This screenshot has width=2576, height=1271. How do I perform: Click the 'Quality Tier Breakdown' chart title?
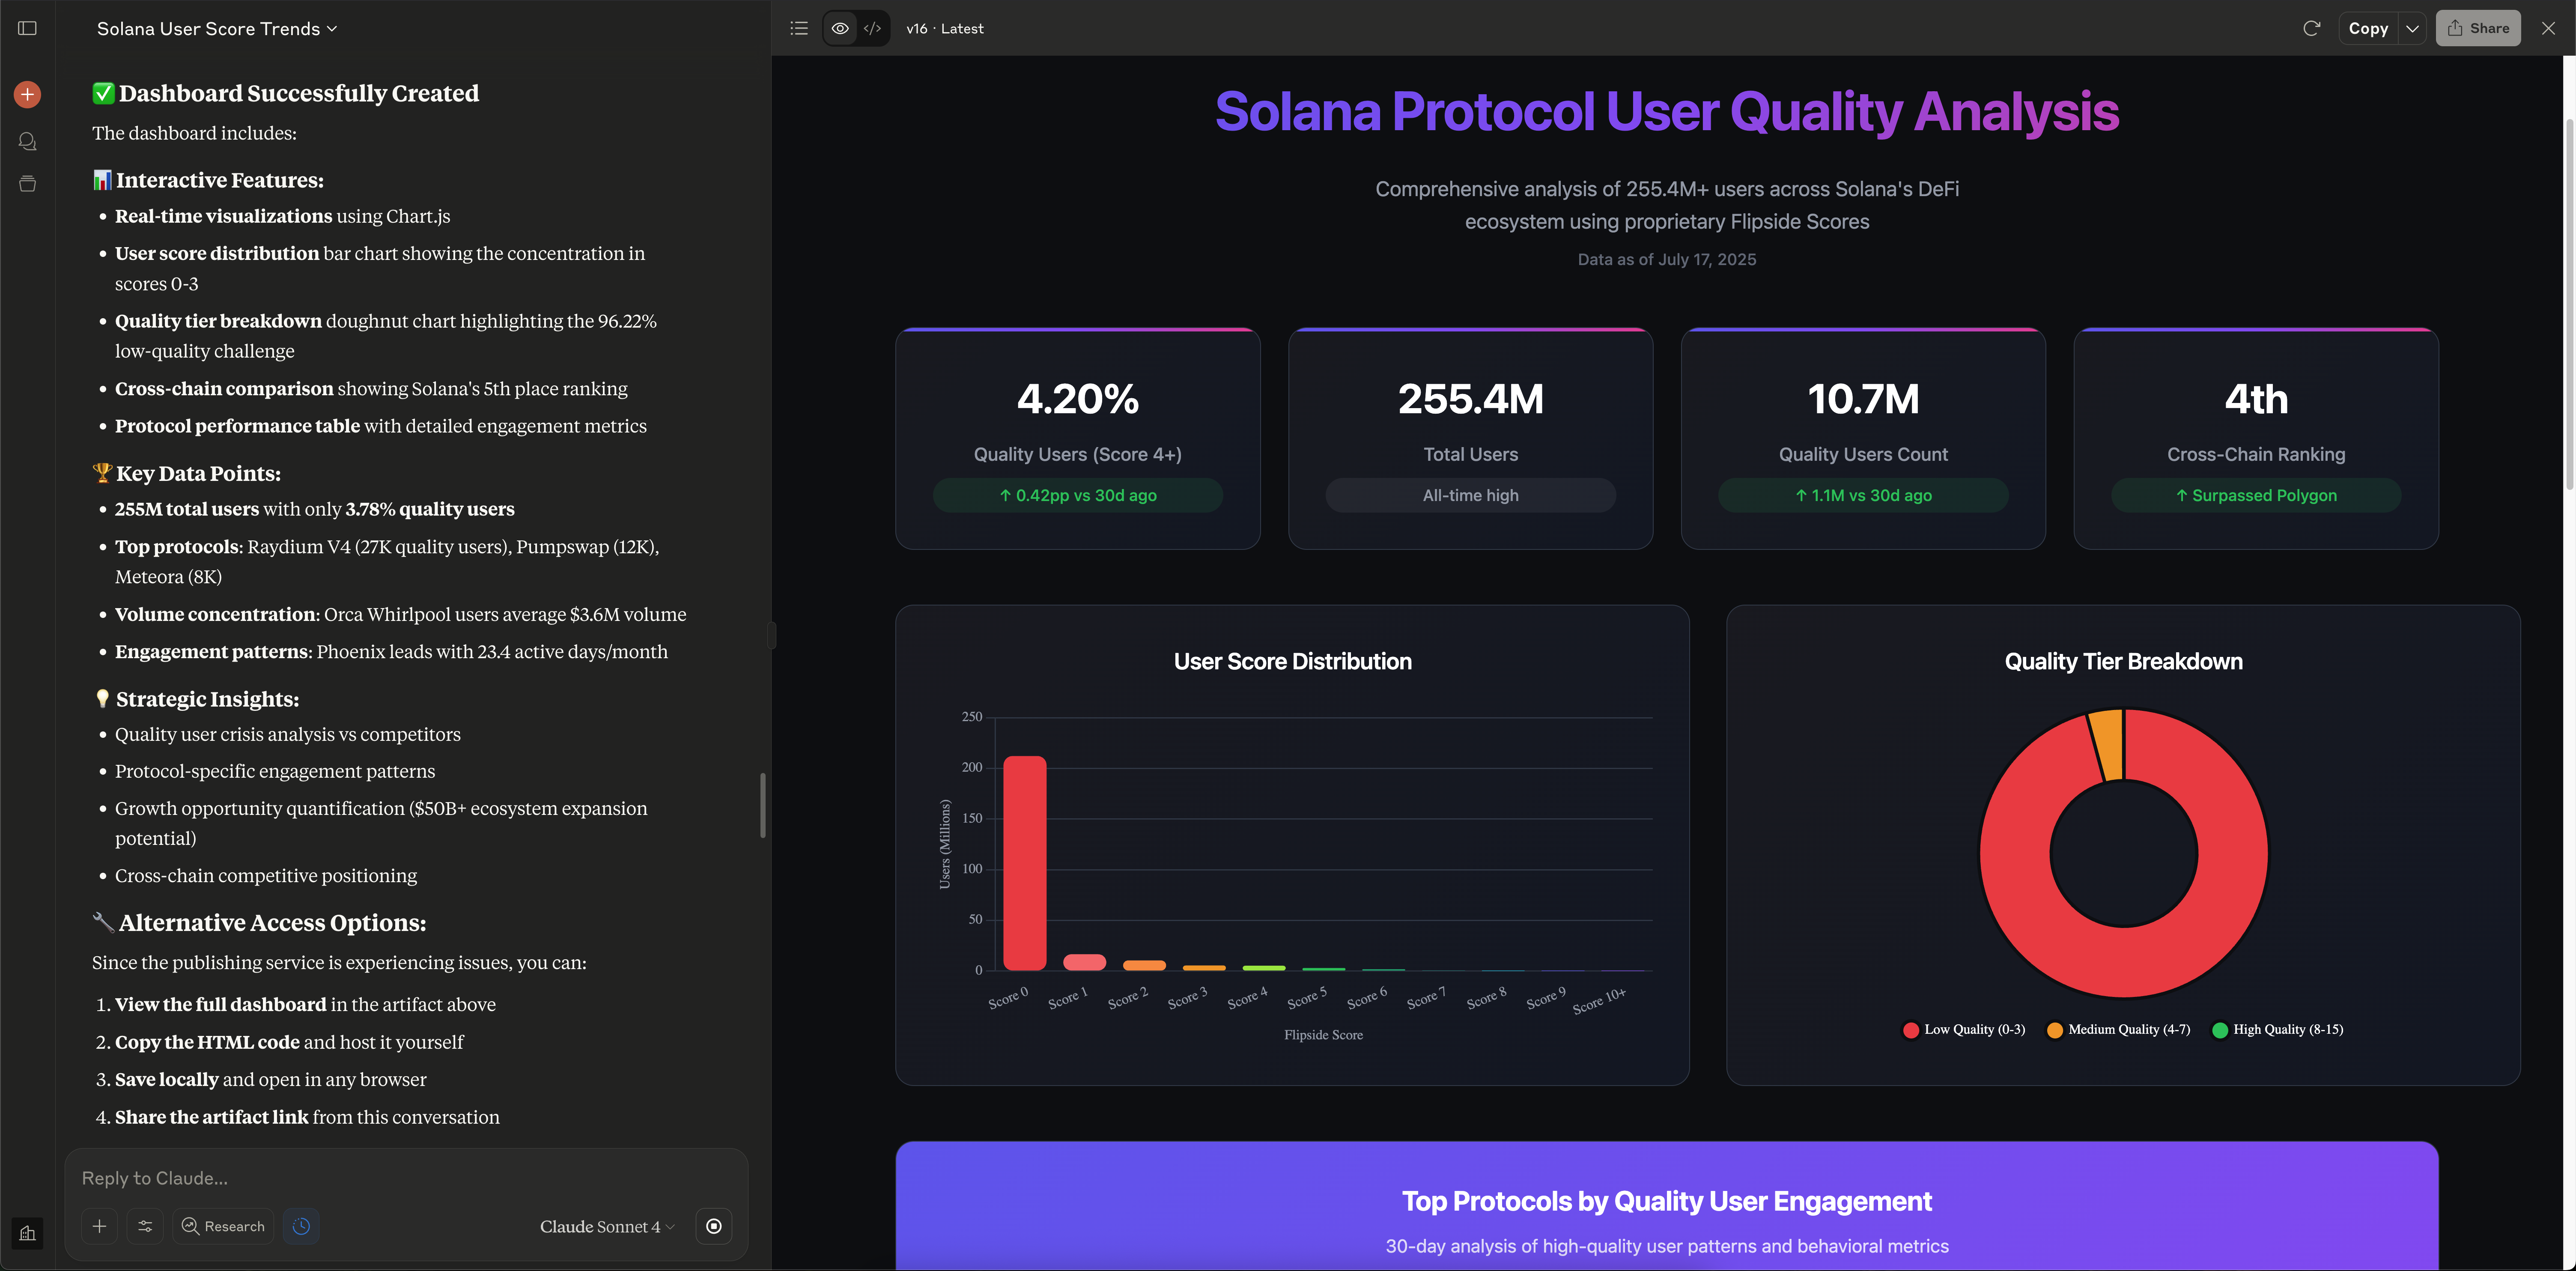(x=2123, y=661)
